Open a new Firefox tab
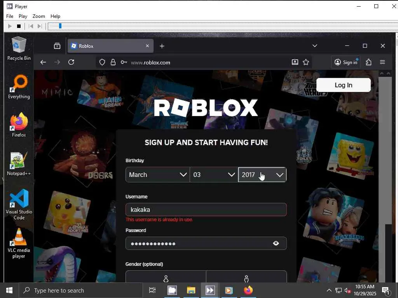Screen dimensions: 398x298 162,46
